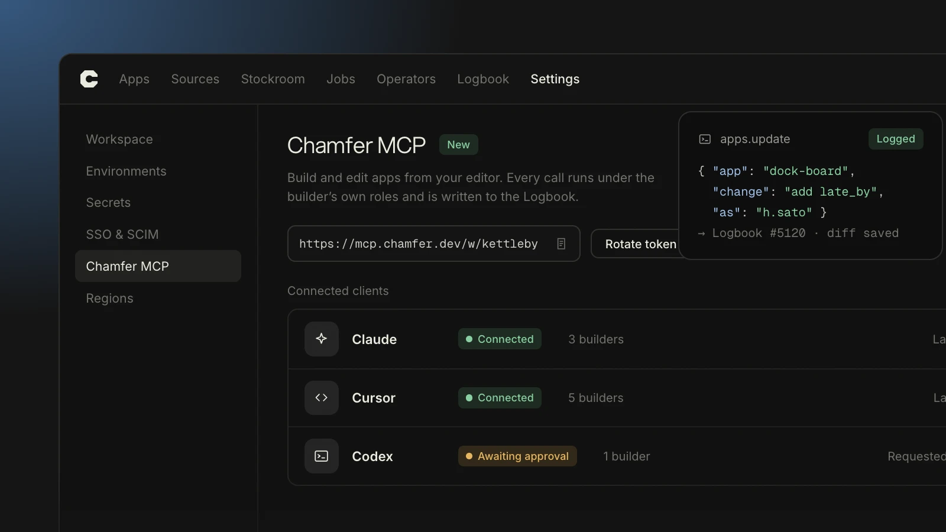Click the MCP endpoint URL field
946x532 pixels.
click(433, 244)
